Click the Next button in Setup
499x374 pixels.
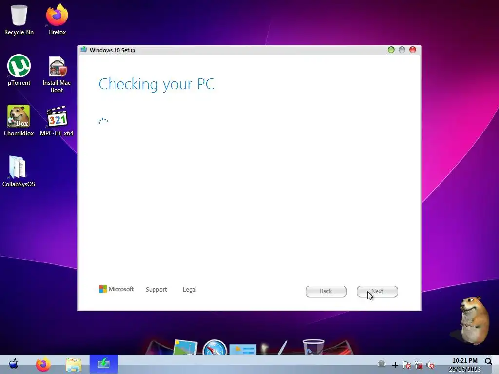[377, 291]
